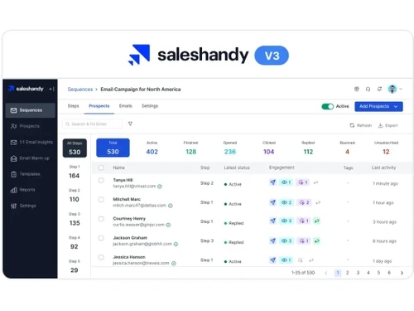The width and height of the screenshot is (414, 311).
Task: Check the box for Courtney Henry
Action: tap(101, 219)
